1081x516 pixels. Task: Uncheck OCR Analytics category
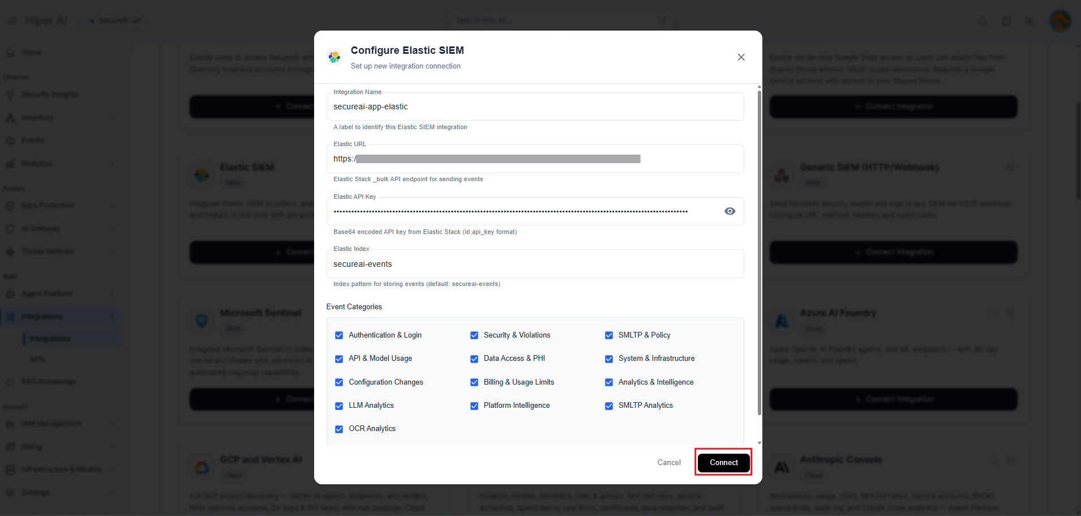tap(339, 429)
